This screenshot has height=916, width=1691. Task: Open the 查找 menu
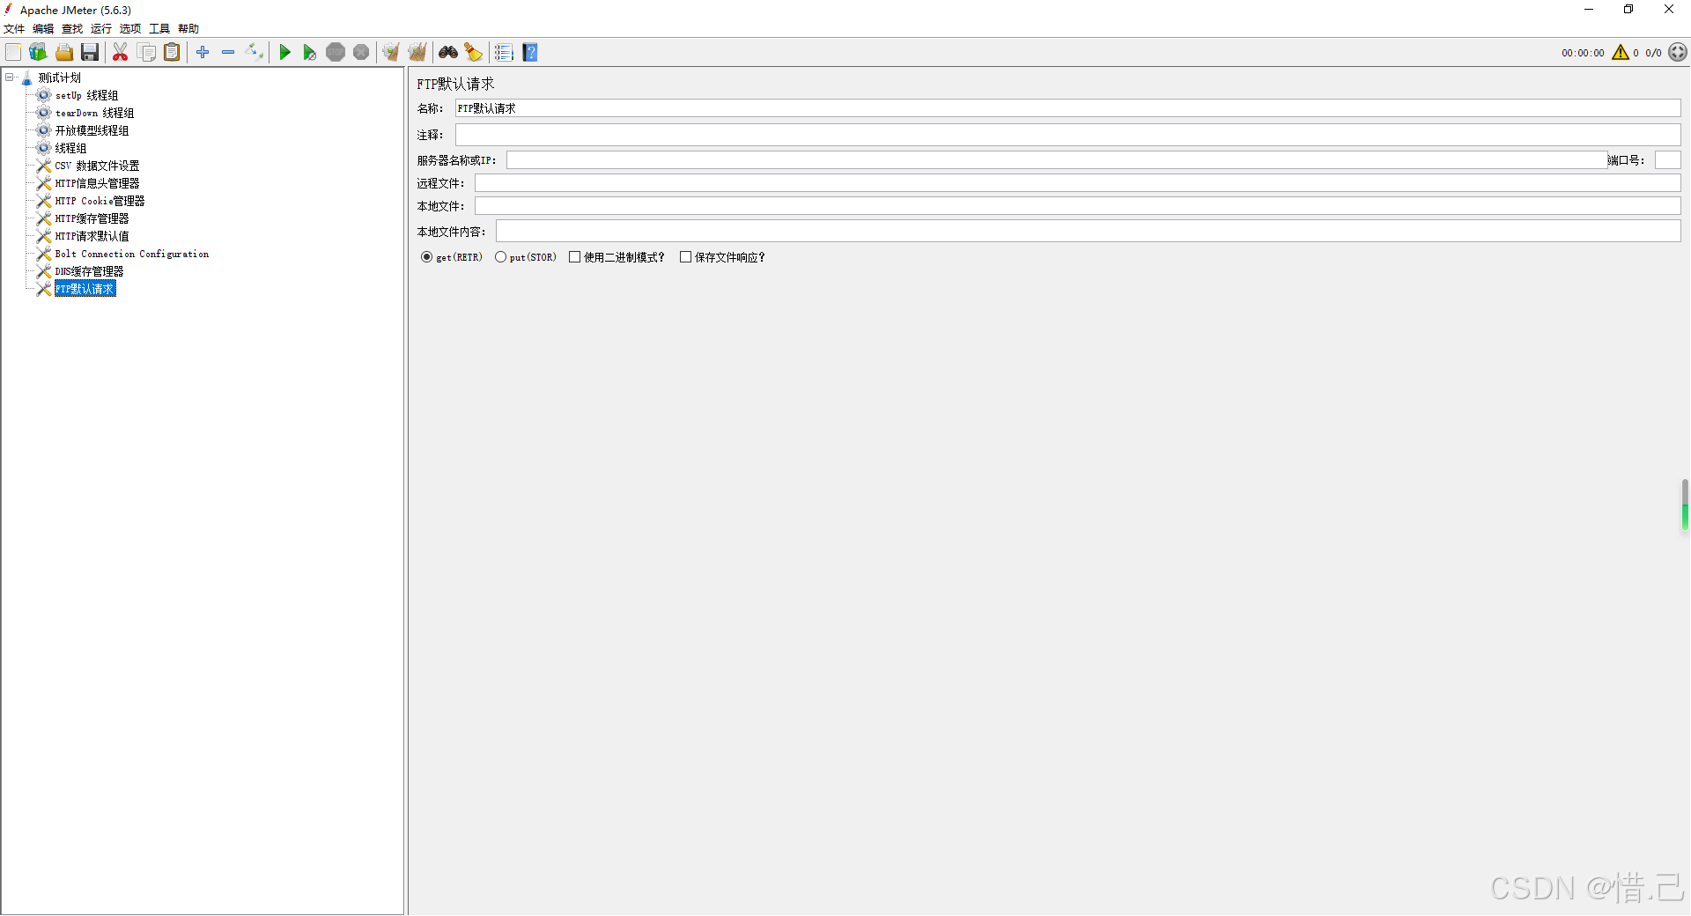72,29
